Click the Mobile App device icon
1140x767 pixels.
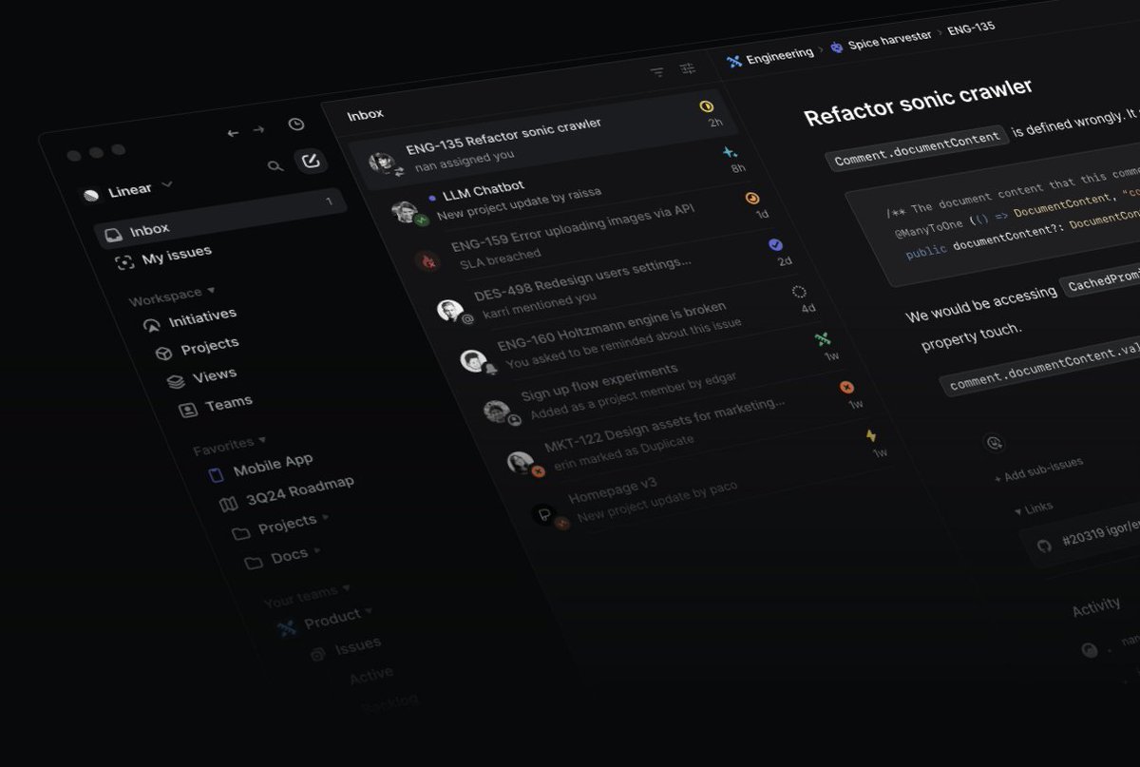(217, 474)
